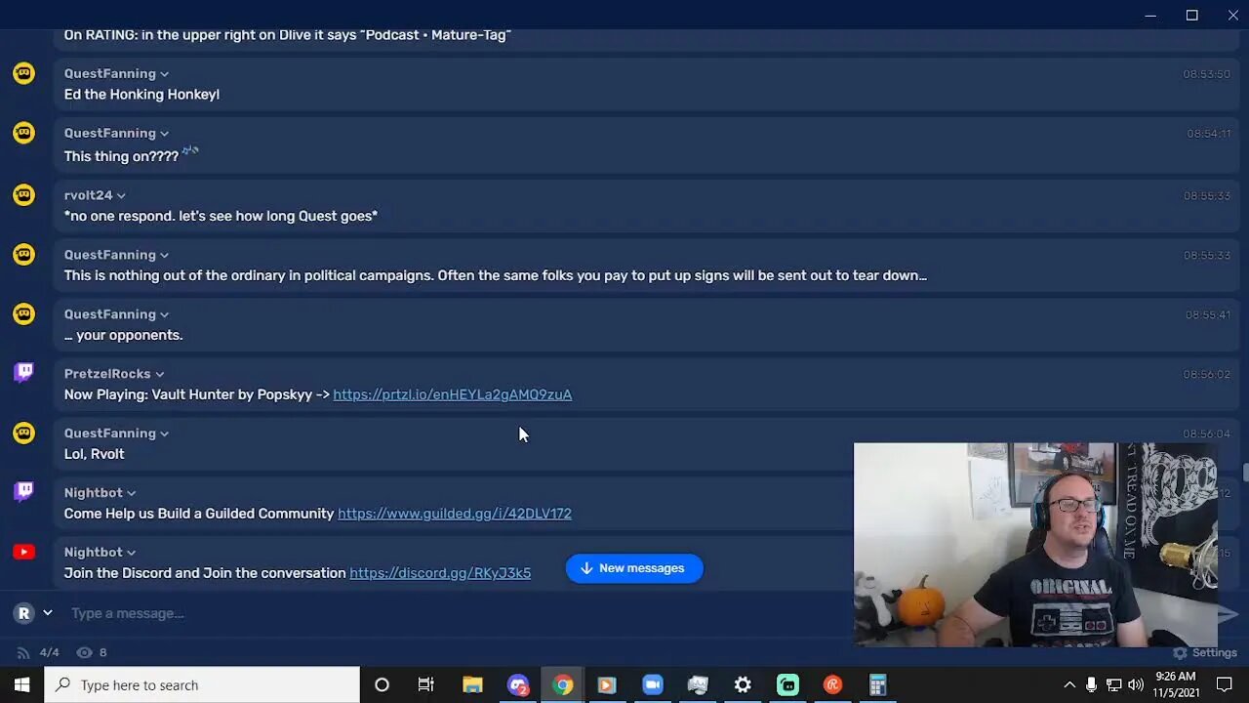Open volume control in system tray

[x=1135, y=684]
